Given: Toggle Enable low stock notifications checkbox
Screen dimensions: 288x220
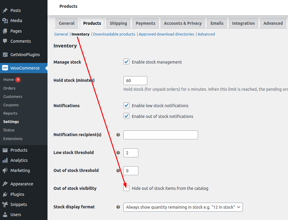Looking at the screenshot, I should pos(126,105).
